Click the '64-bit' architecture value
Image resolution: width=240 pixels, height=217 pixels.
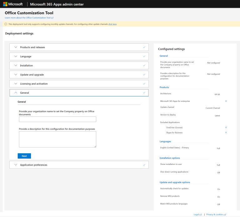pos(217,94)
